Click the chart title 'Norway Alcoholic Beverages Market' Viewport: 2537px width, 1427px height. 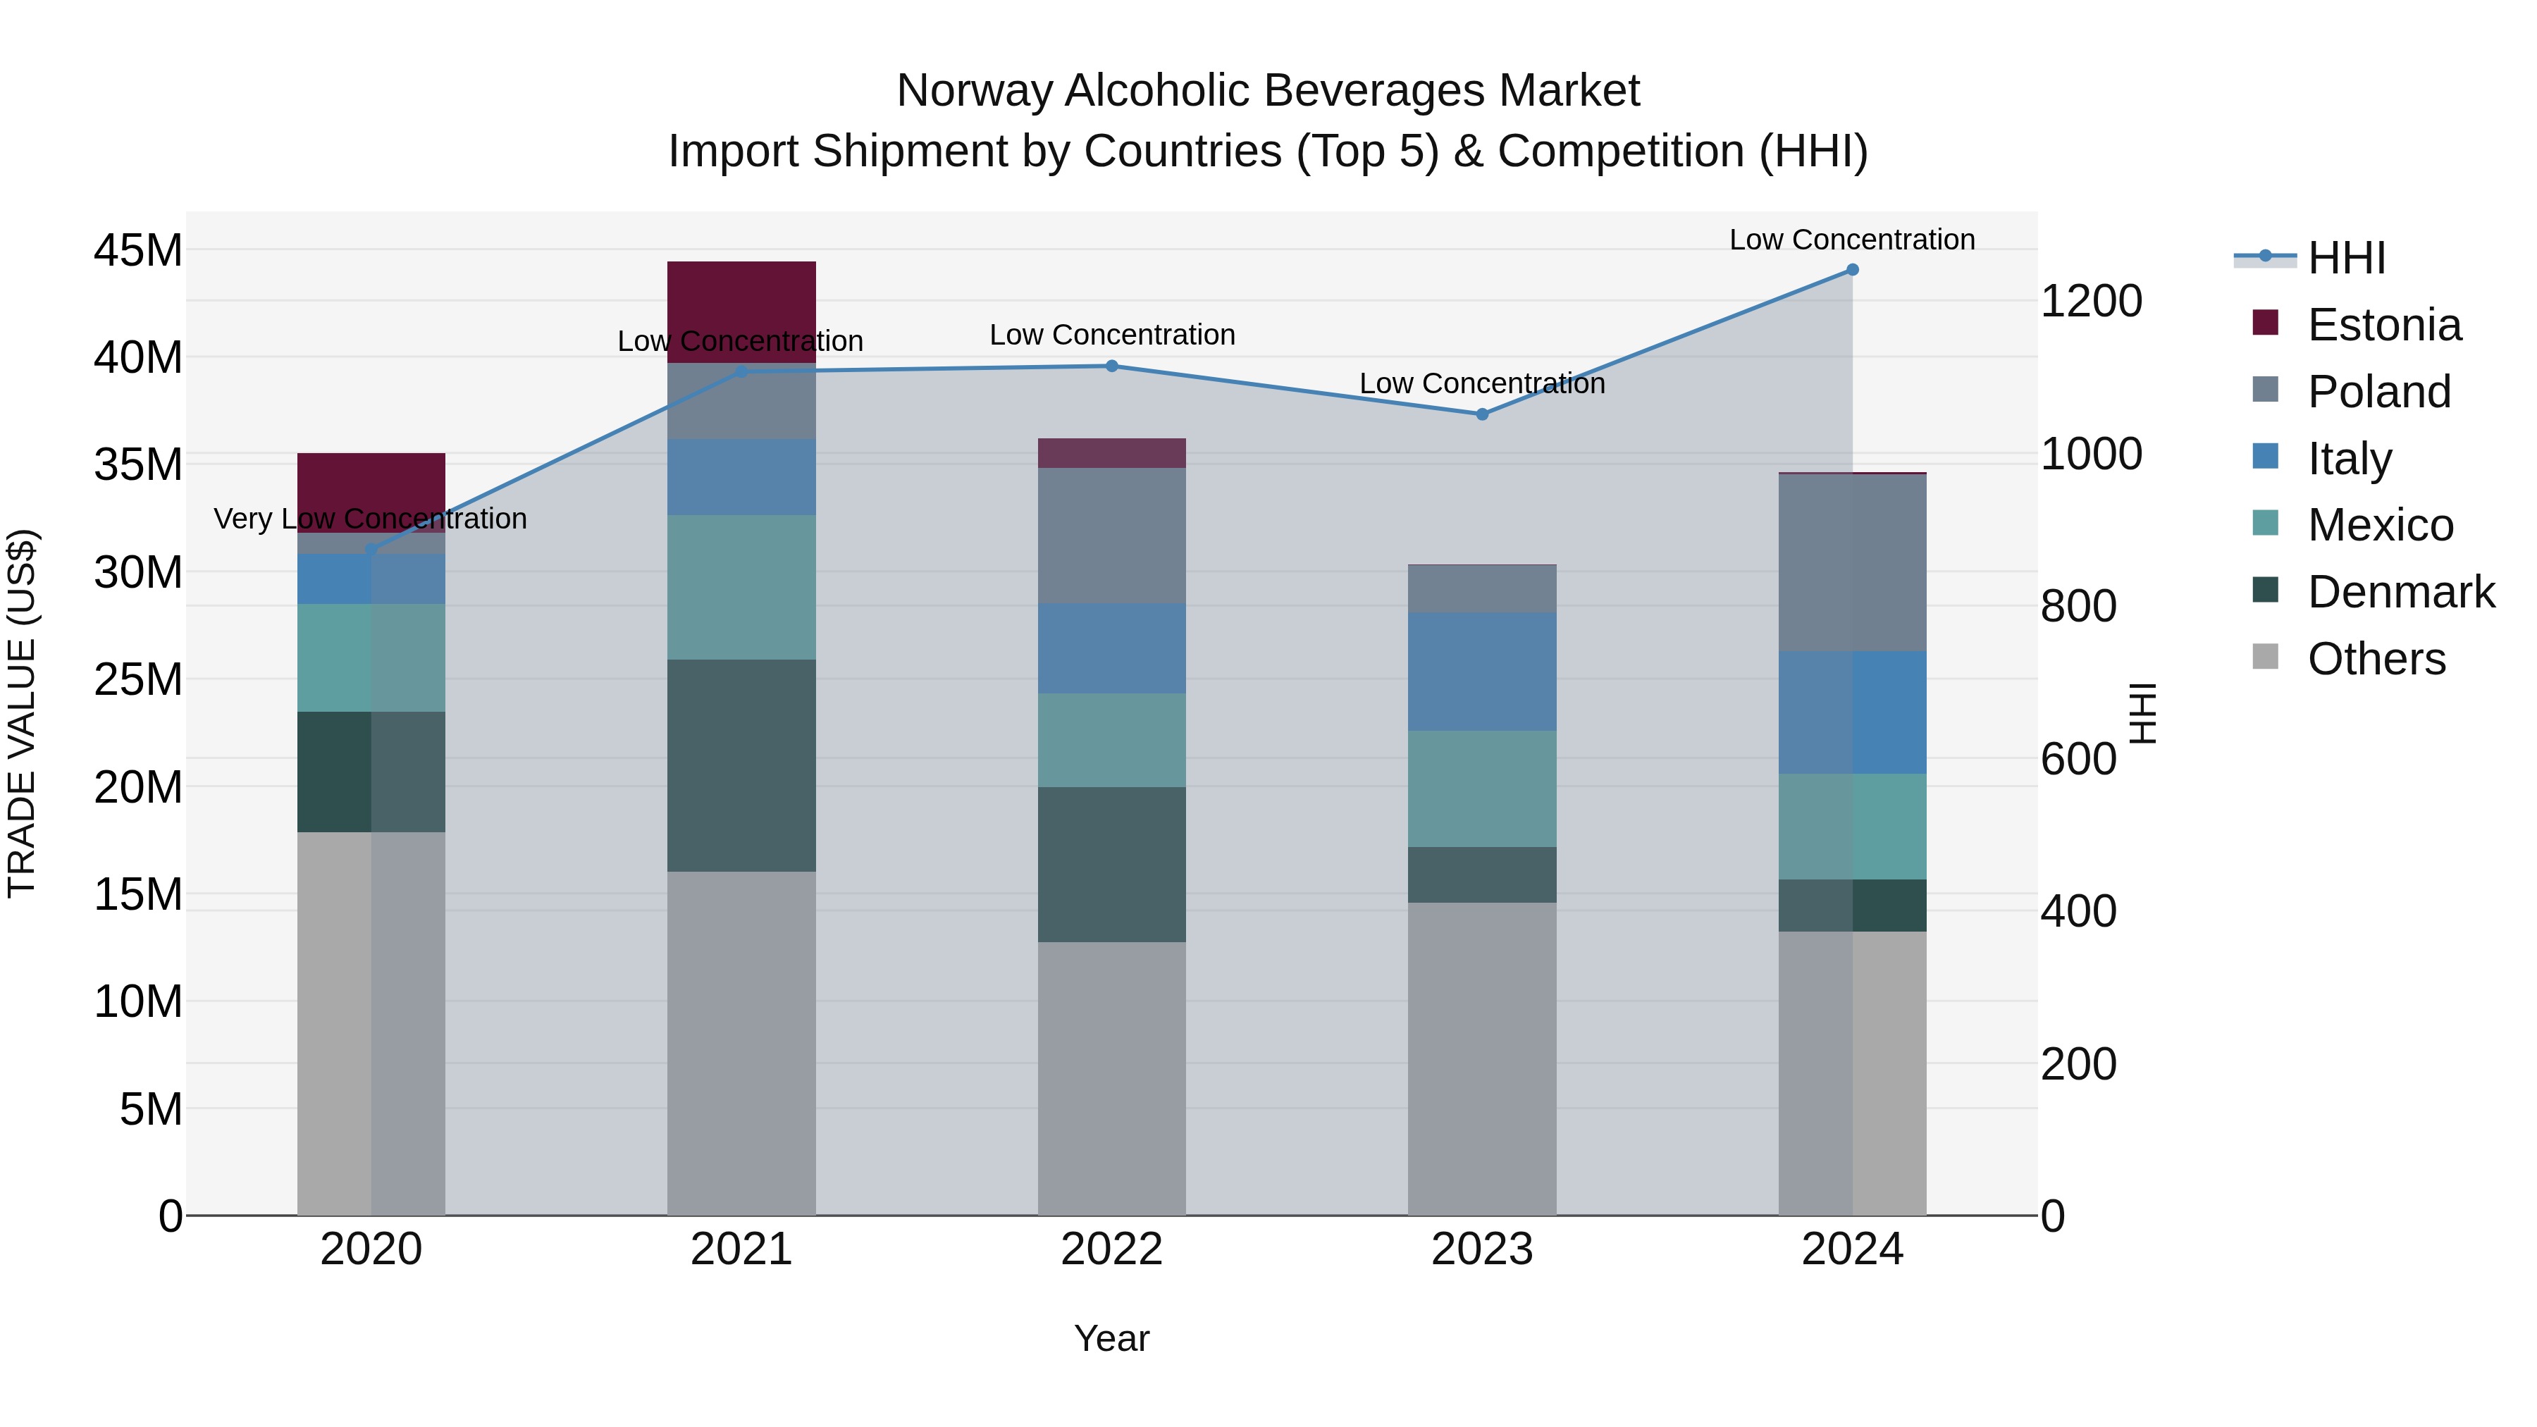(x=1268, y=91)
